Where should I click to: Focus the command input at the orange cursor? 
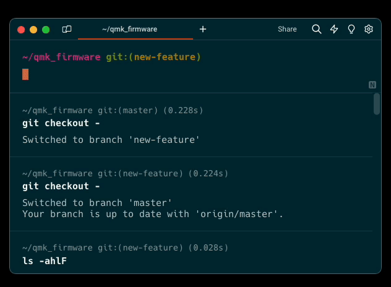pyautogui.click(x=25, y=74)
